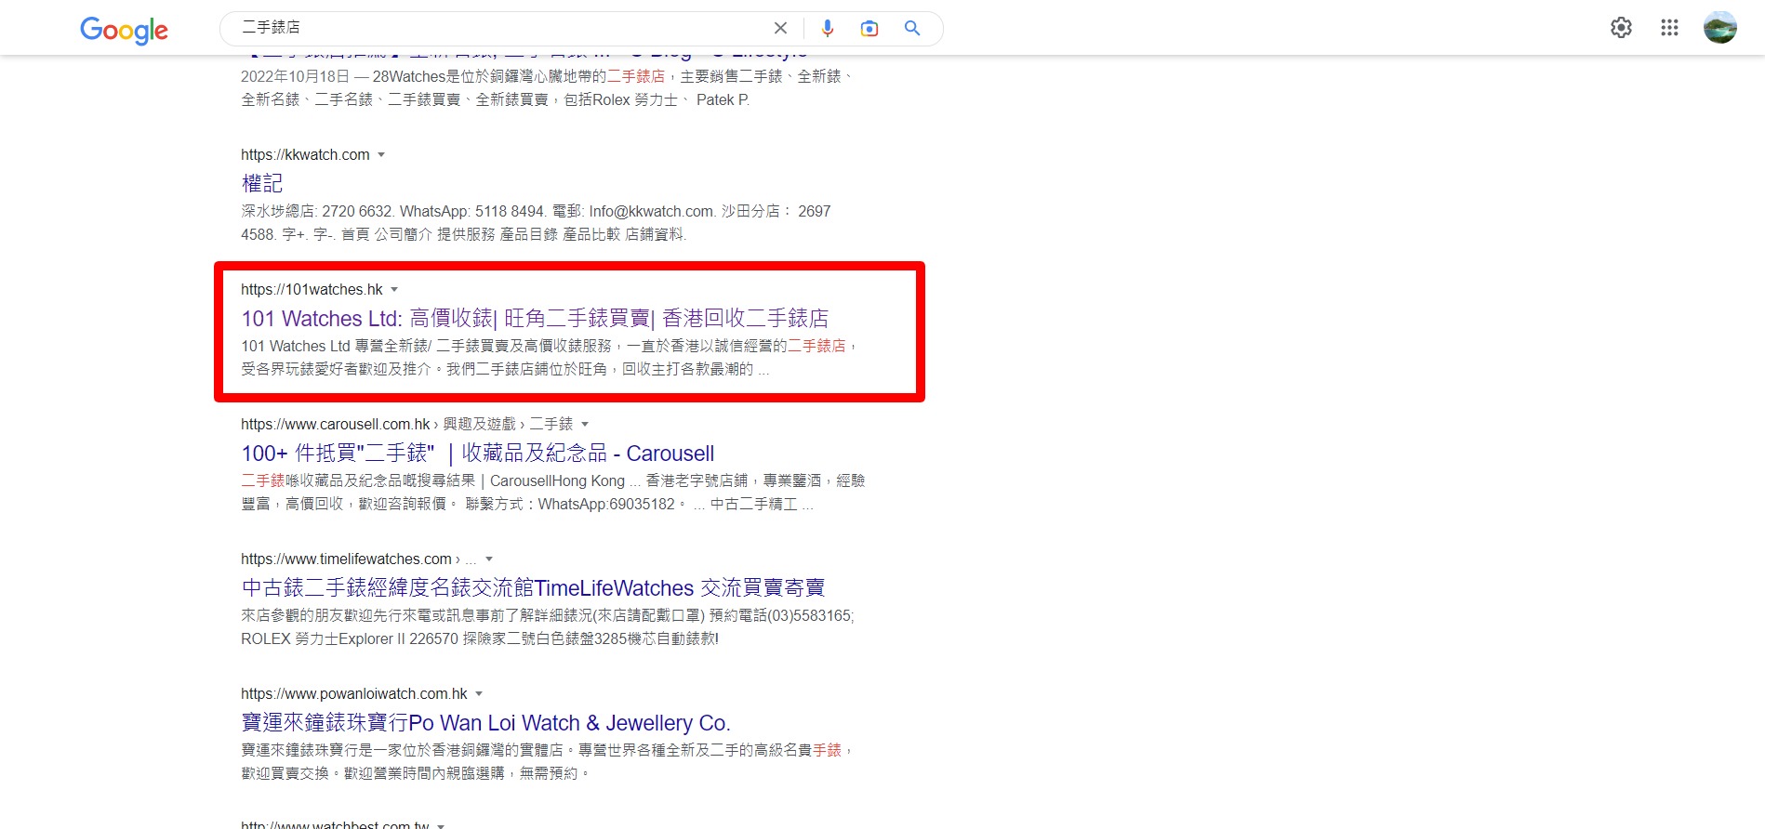Open dropdown arrow next to carousell.com.hk breadcrumb

click(x=585, y=425)
